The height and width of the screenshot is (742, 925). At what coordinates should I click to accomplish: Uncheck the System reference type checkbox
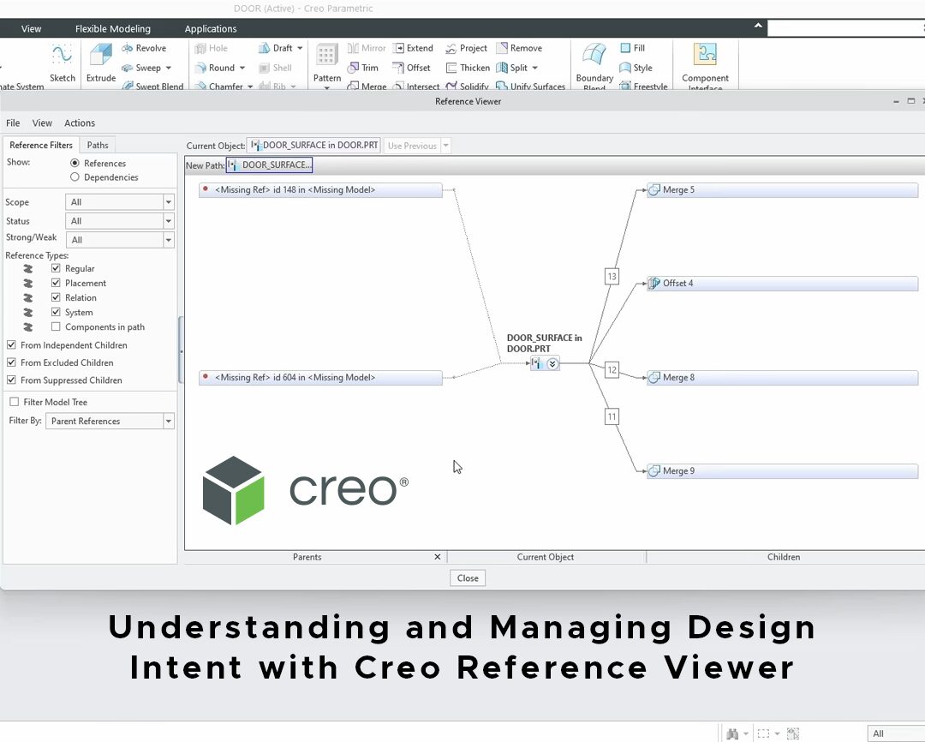pos(56,312)
